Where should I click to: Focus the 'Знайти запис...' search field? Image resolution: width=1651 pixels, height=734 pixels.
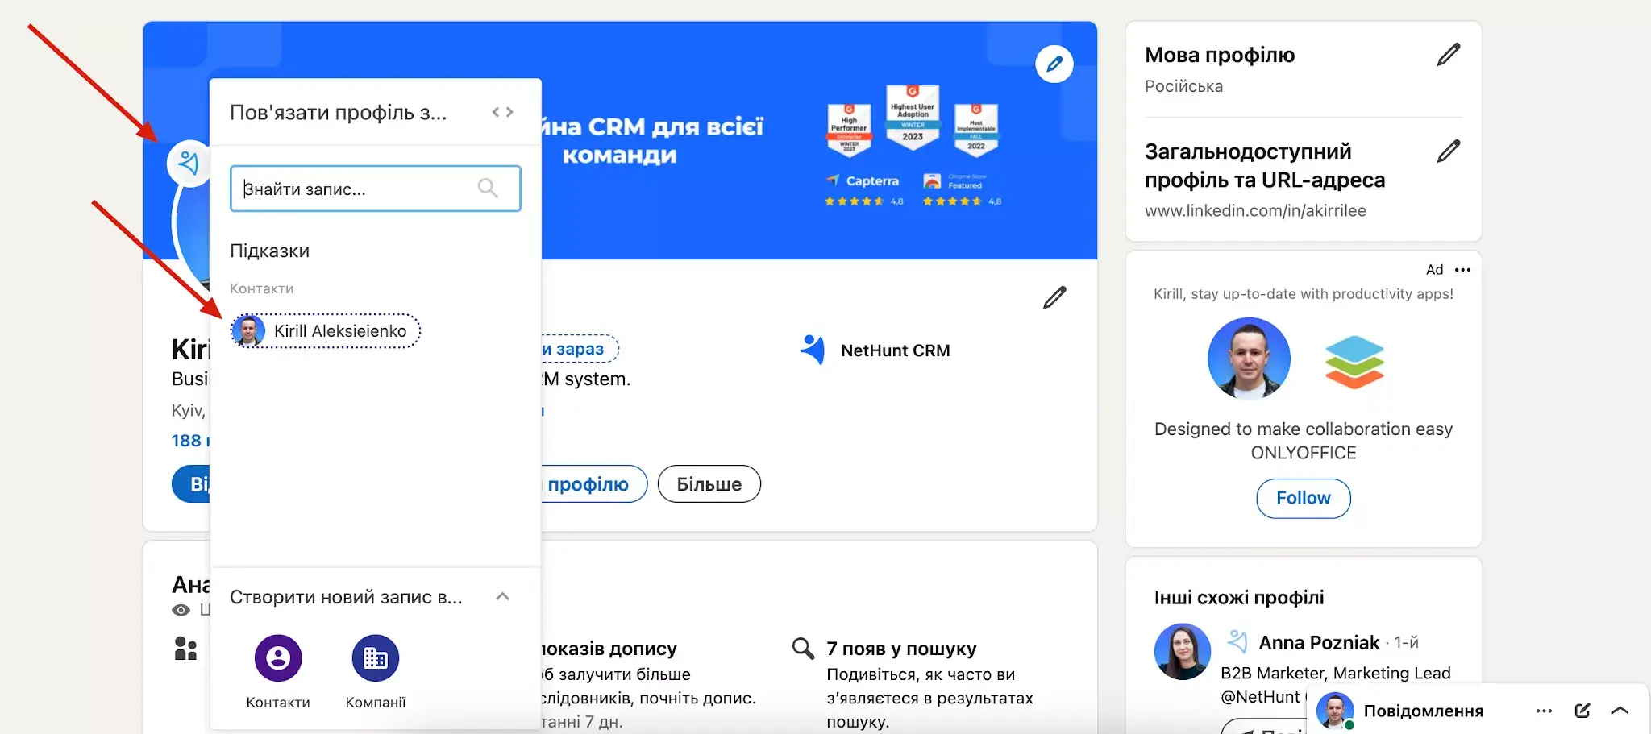coord(375,189)
